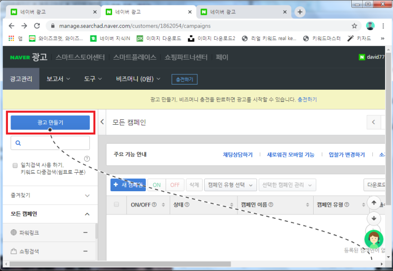
Task: Select the 광고관리 tab
Action: (21, 79)
